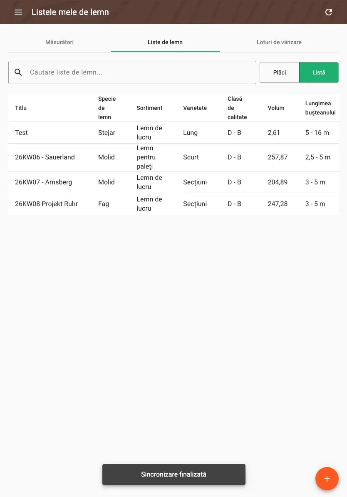
Task: Click the volume value 2,61
Action: pos(274,133)
